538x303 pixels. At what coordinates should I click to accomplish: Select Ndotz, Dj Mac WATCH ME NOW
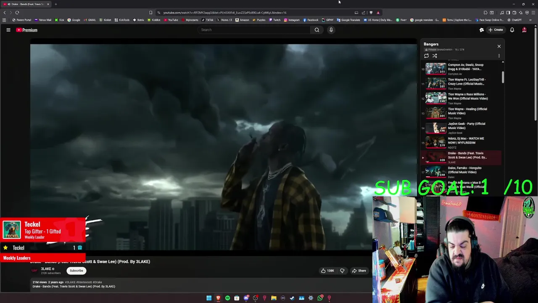[461, 142]
